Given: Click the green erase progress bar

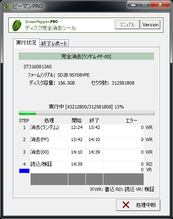Looking at the screenshot, I should pos(87,113).
